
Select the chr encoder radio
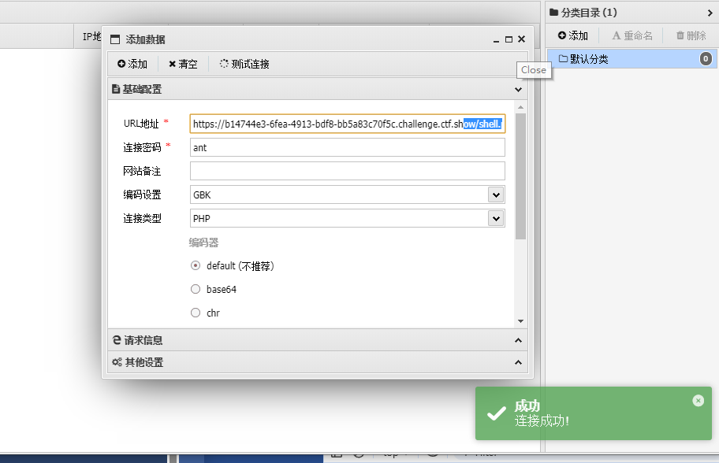pos(196,313)
